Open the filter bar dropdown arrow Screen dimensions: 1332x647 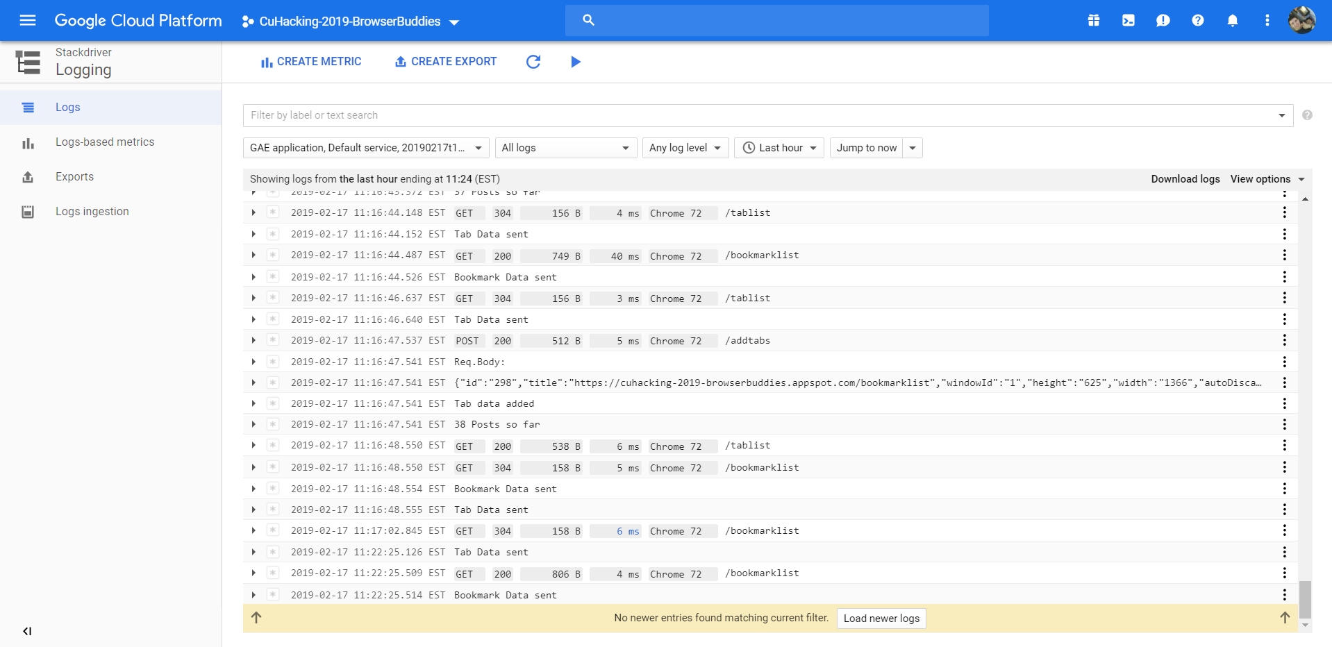coord(1282,115)
